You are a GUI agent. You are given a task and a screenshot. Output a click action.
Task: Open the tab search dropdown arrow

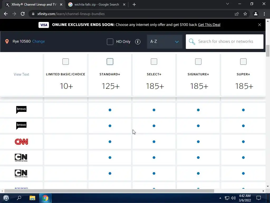click(228, 4)
